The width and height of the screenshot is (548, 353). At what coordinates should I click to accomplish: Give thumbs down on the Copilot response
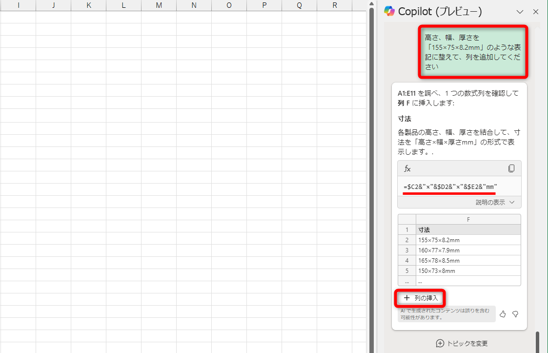click(x=515, y=314)
